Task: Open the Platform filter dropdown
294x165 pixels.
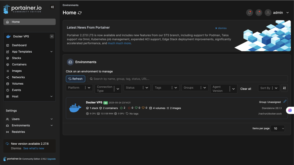Action: coord(79,88)
